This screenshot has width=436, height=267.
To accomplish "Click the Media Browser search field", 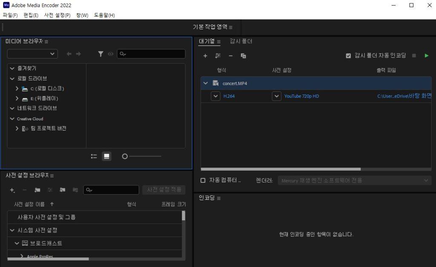I will [151, 54].
